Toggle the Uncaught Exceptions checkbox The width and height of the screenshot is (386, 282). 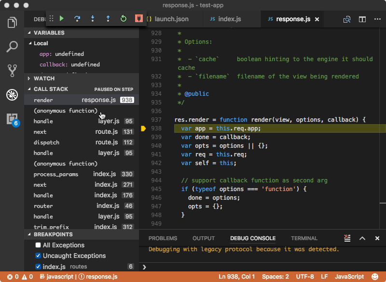(38, 256)
